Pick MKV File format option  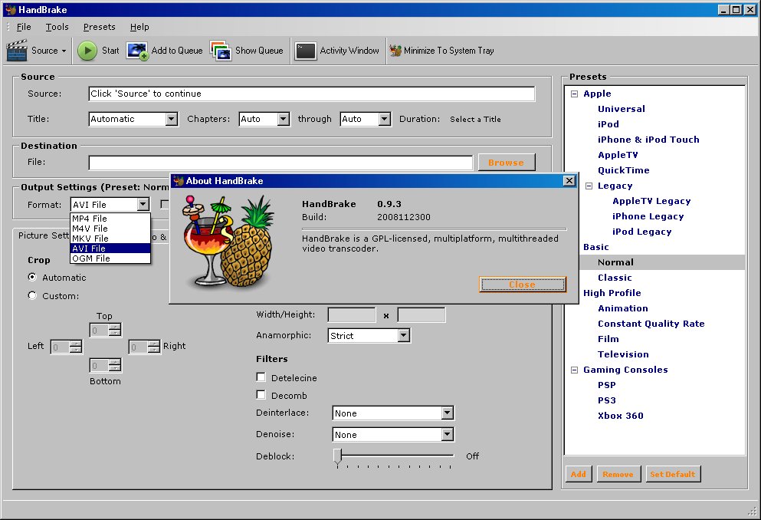tap(110, 239)
